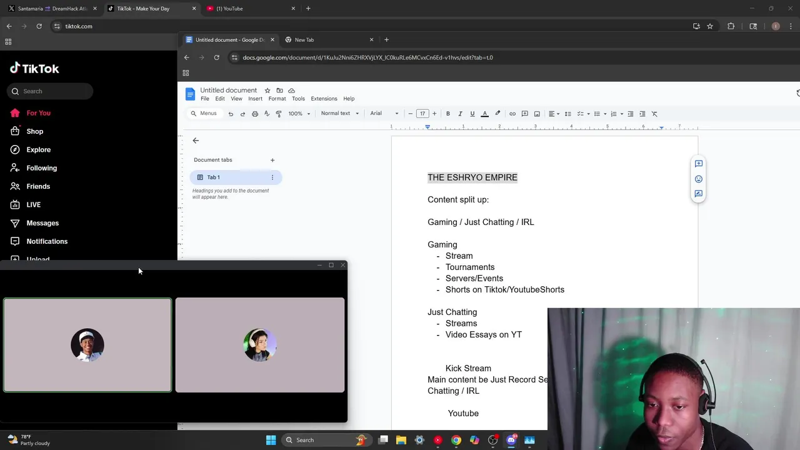The width and height of the screenshot is (800, 450).
Task: Print the document with the printer icon
Action: [x=254, y=114]
